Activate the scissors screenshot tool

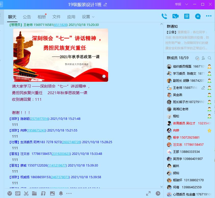click(x=26, y=193)
